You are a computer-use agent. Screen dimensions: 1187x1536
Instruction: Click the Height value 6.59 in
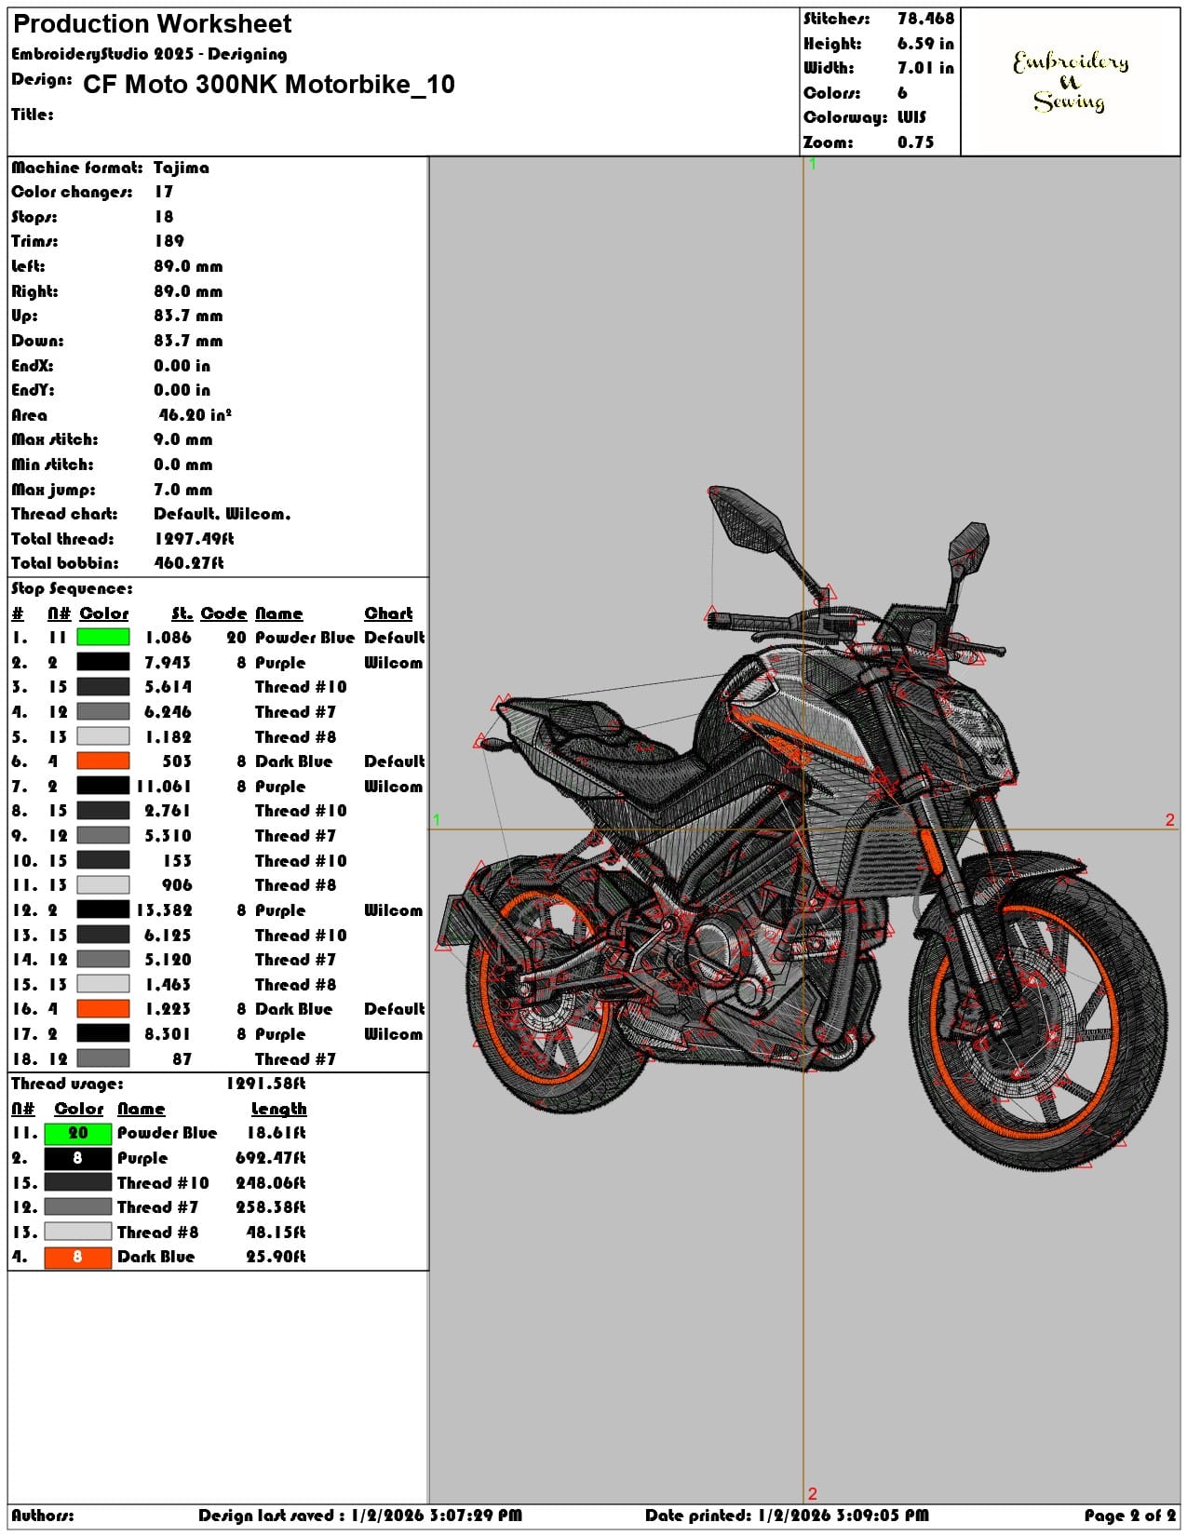(x=925, y=44)
